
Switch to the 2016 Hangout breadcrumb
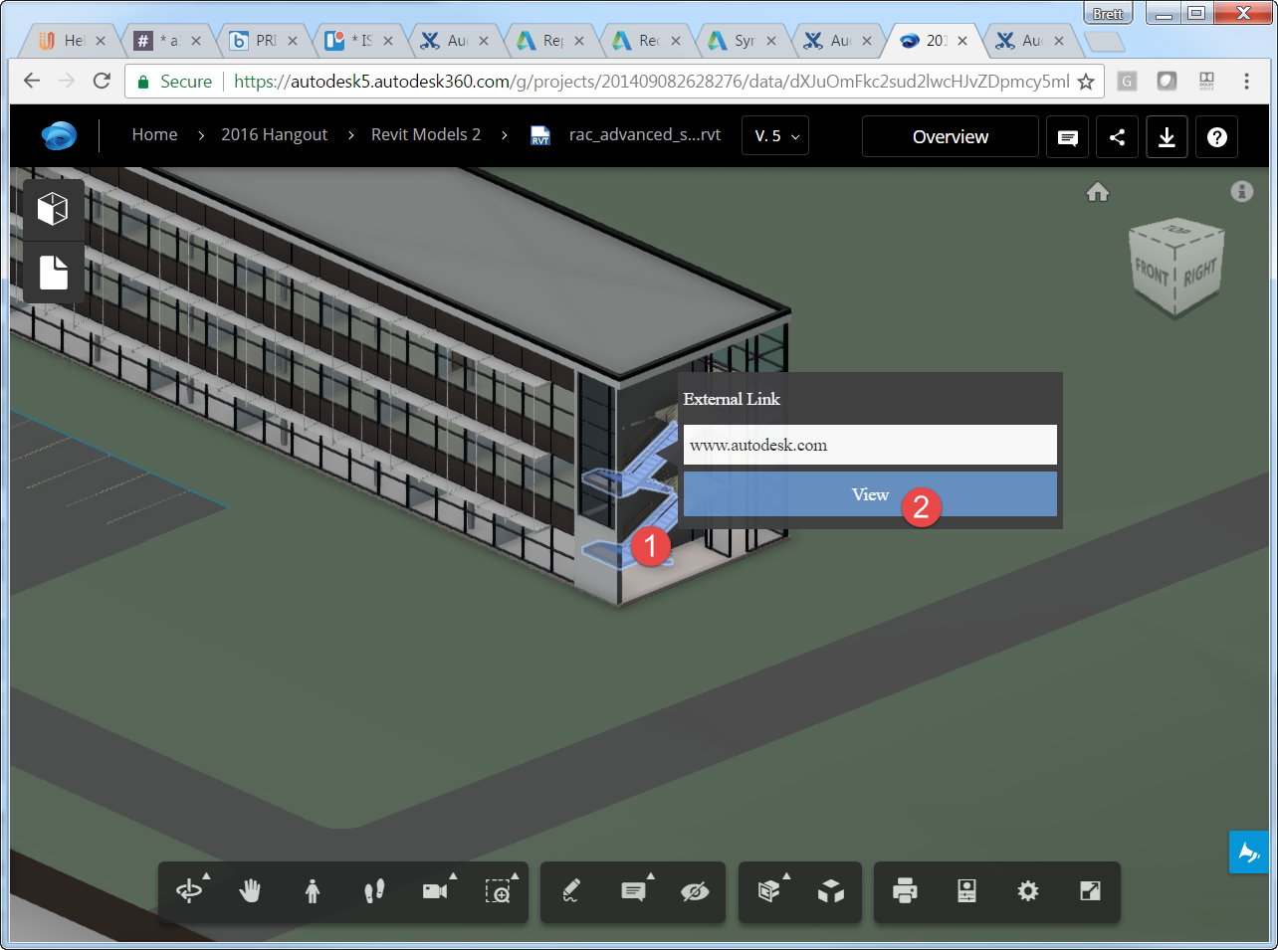[x=274, y=133]
